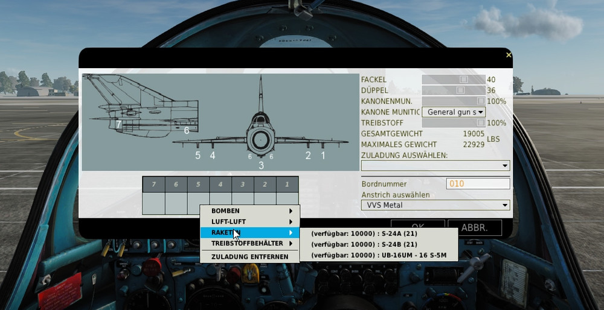The image size is (604, 310).
Task: Click station number 4 on aircraft diagram
Action: click(212, 156)
